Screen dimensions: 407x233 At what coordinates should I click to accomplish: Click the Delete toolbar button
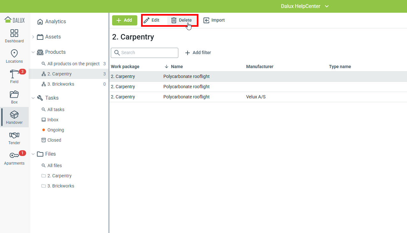182,20
